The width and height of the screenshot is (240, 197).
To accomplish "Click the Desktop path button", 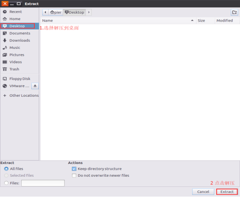I will 75,12.
